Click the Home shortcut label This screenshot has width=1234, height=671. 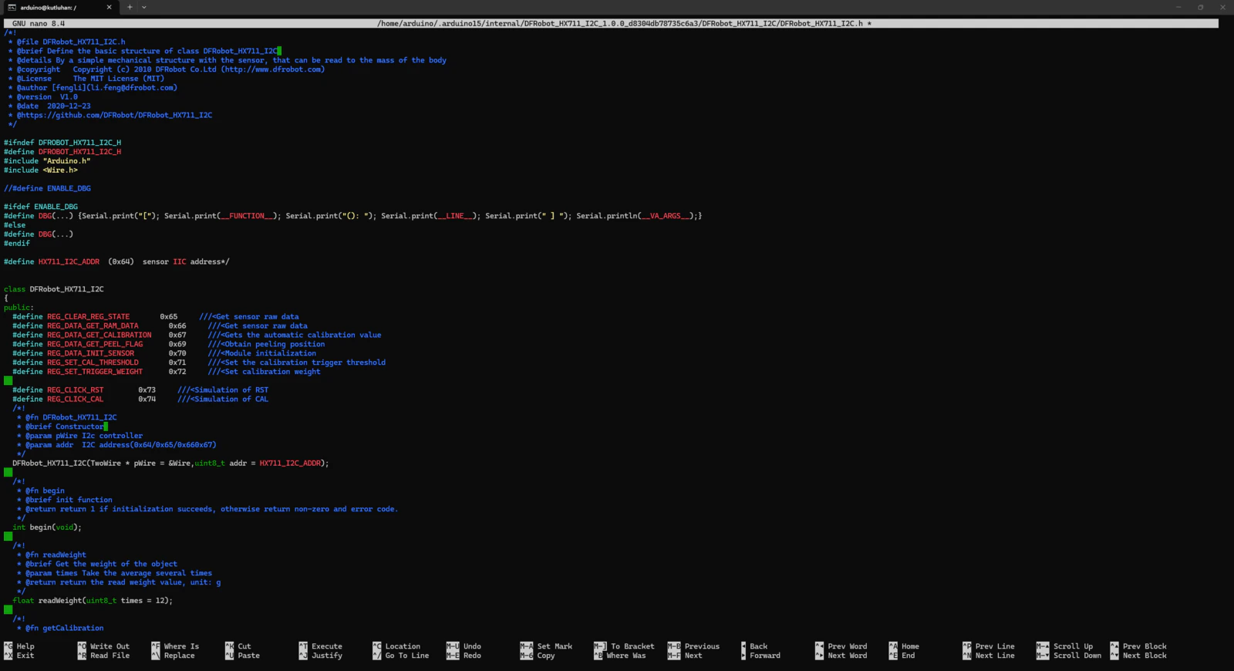pyautogui.click(x=910, y=646)
